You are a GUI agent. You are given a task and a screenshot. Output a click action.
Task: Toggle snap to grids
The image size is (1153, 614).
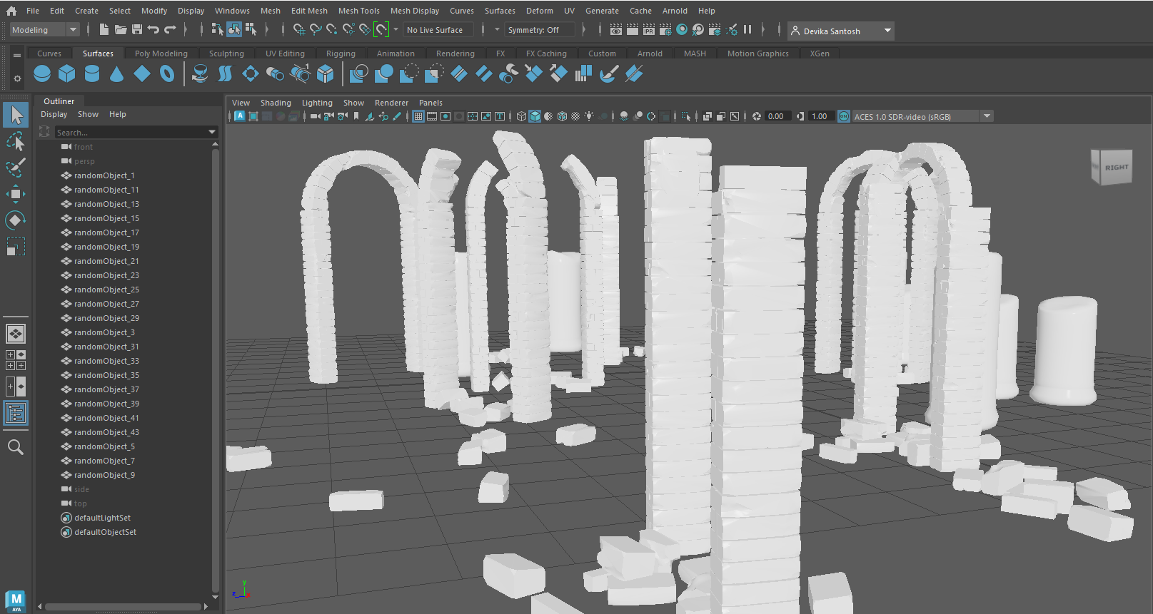coord(299,29)
